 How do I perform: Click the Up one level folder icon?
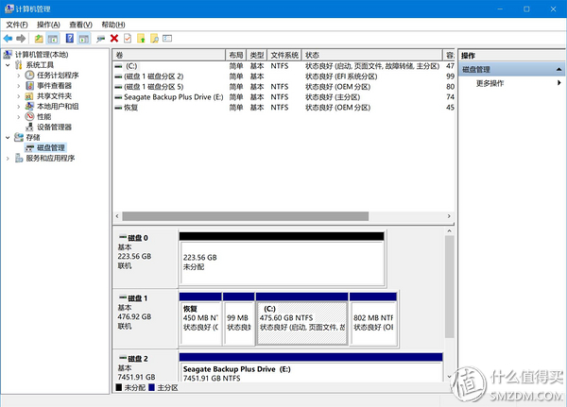coord(39,39)
